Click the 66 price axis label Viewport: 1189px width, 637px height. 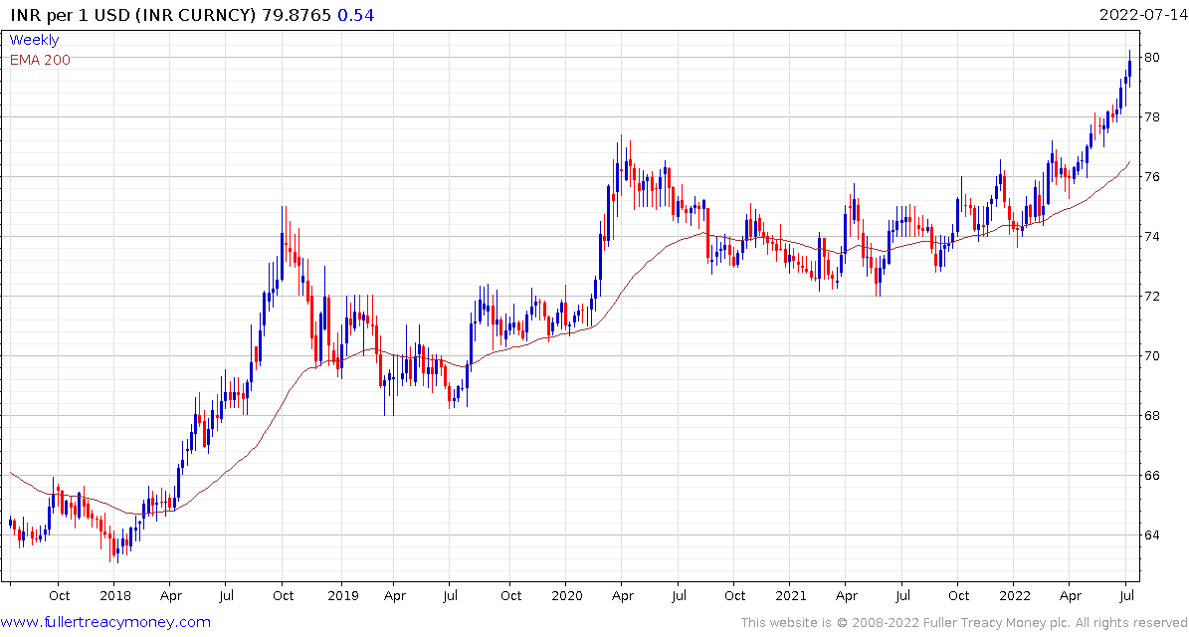1152,476
